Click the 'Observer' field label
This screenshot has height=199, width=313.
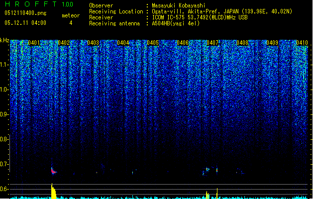(x=101, y=5)
